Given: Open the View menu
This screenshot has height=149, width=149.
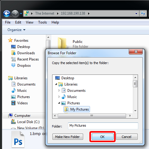Looking at the screenshot, I should (30, 22).
